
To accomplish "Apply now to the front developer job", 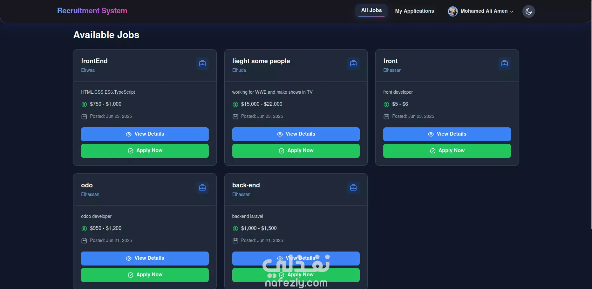I will coord(447,151).
